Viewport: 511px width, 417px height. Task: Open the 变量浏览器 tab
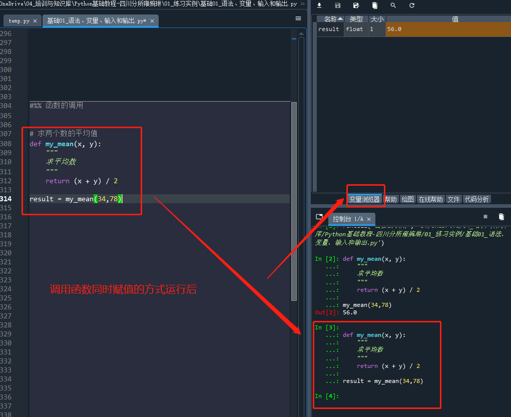point(364,199)
